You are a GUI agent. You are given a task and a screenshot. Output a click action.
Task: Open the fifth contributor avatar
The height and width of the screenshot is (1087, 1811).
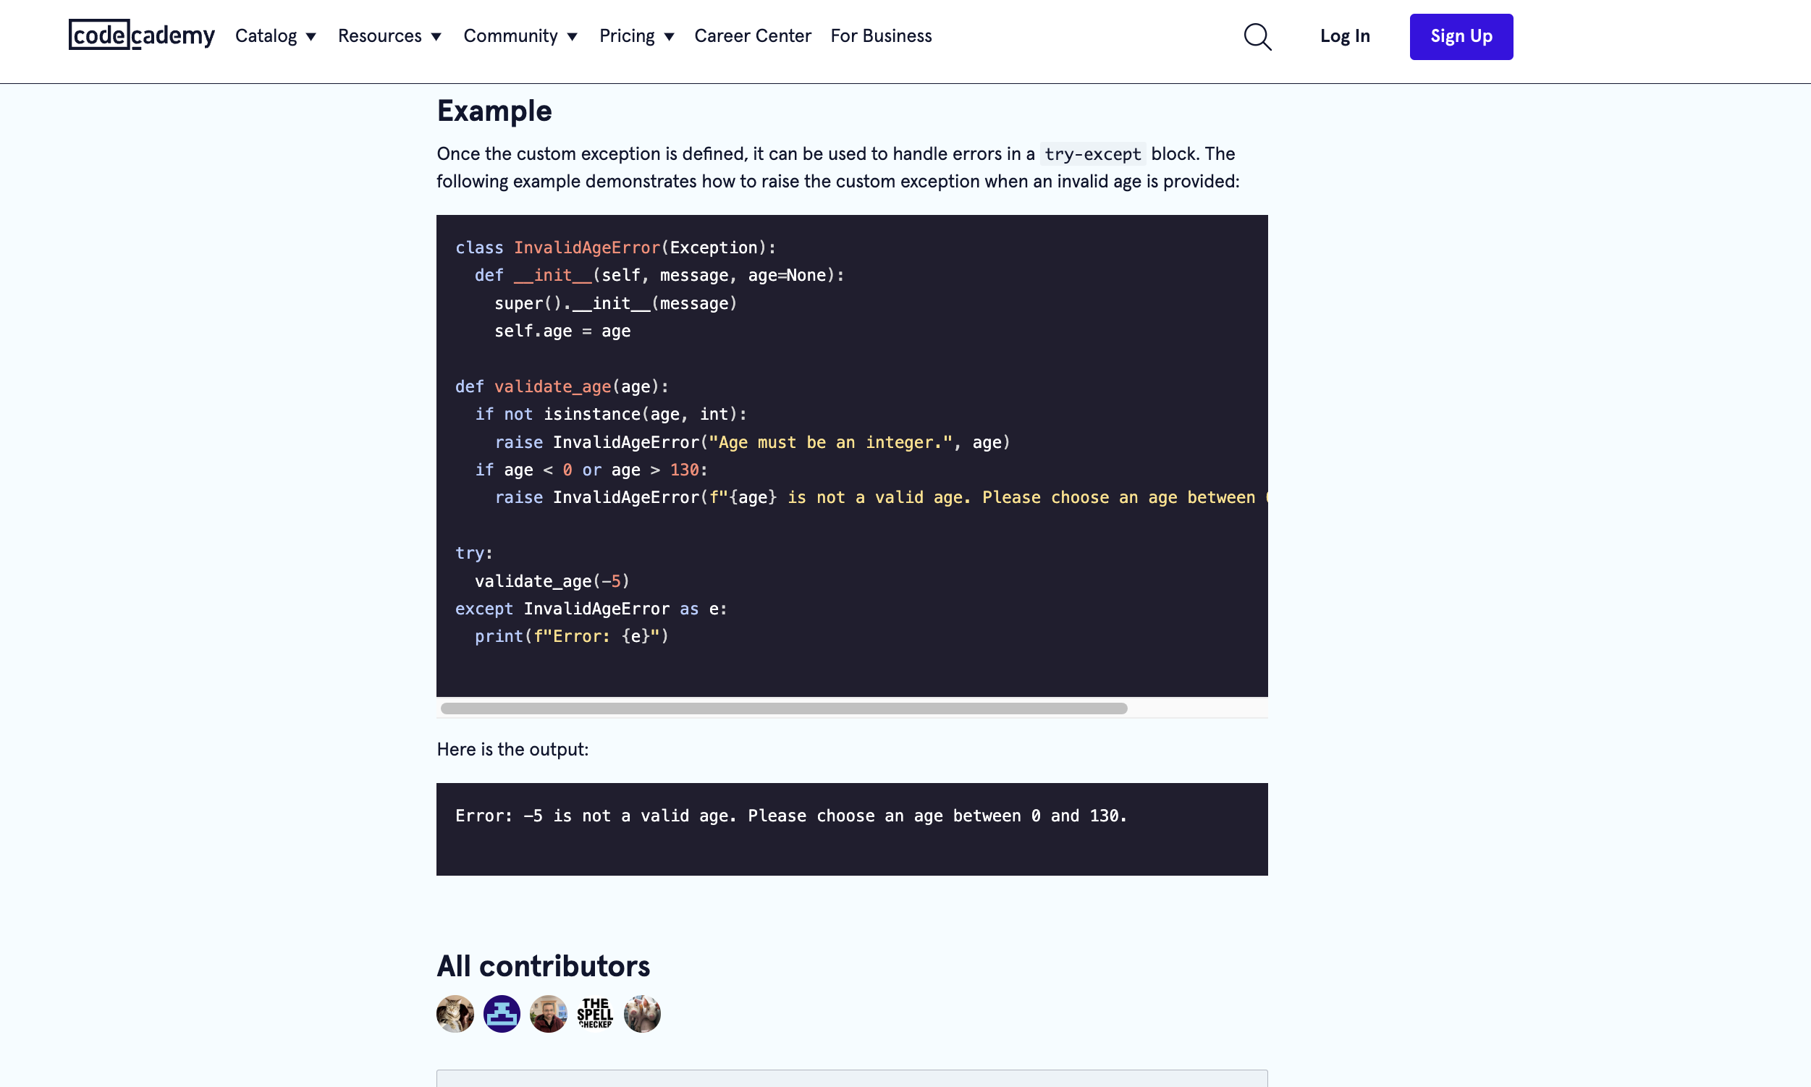pyautogui.click(x=642, y=1014)
